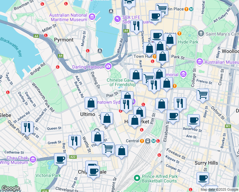The height and width of the screenshot is (192, 239).
Task: Click the A22 road shield
Action: [73, 157]
